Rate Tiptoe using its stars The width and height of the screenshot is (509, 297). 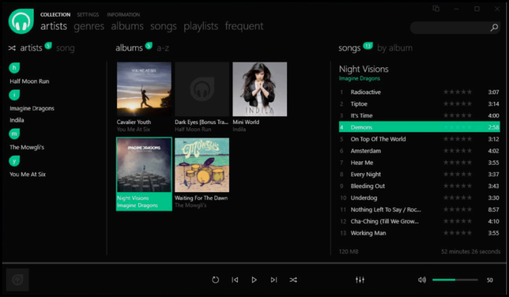pos(457,104)
